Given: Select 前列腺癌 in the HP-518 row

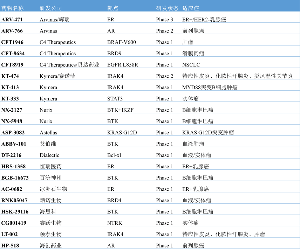Looking at the screenshot, I should 193,245.
